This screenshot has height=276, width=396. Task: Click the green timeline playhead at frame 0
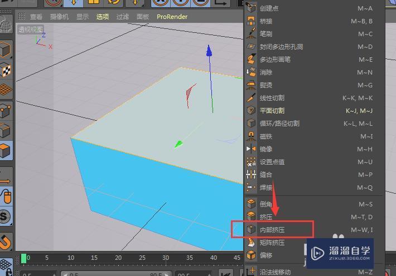[x=24, y=258]
